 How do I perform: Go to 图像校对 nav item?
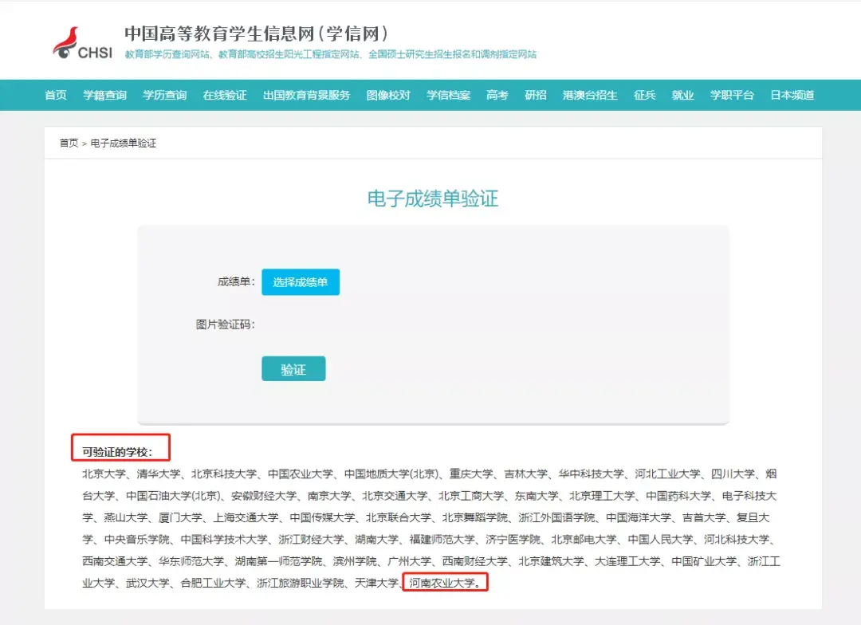pyautogui.click(x=388, y=95)
